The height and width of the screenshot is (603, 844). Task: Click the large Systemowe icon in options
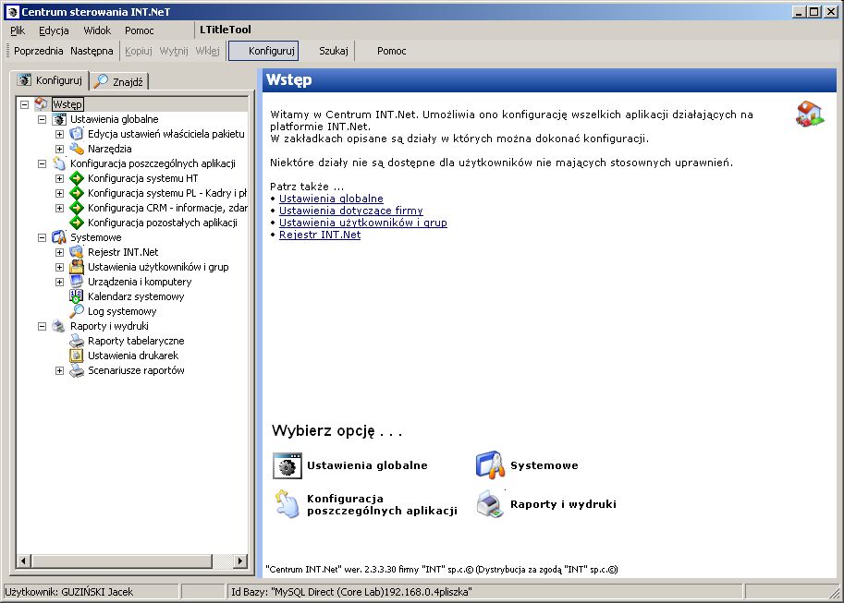tap(490, 464)
